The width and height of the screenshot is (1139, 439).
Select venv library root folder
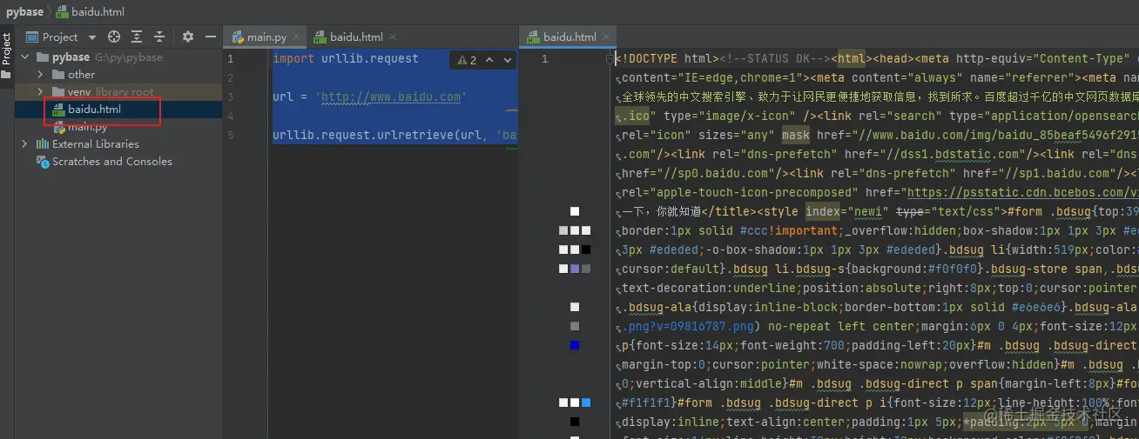coord(111,92)
